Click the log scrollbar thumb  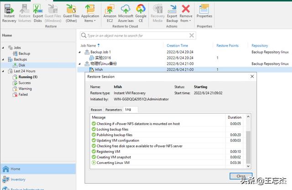(248, 147)
